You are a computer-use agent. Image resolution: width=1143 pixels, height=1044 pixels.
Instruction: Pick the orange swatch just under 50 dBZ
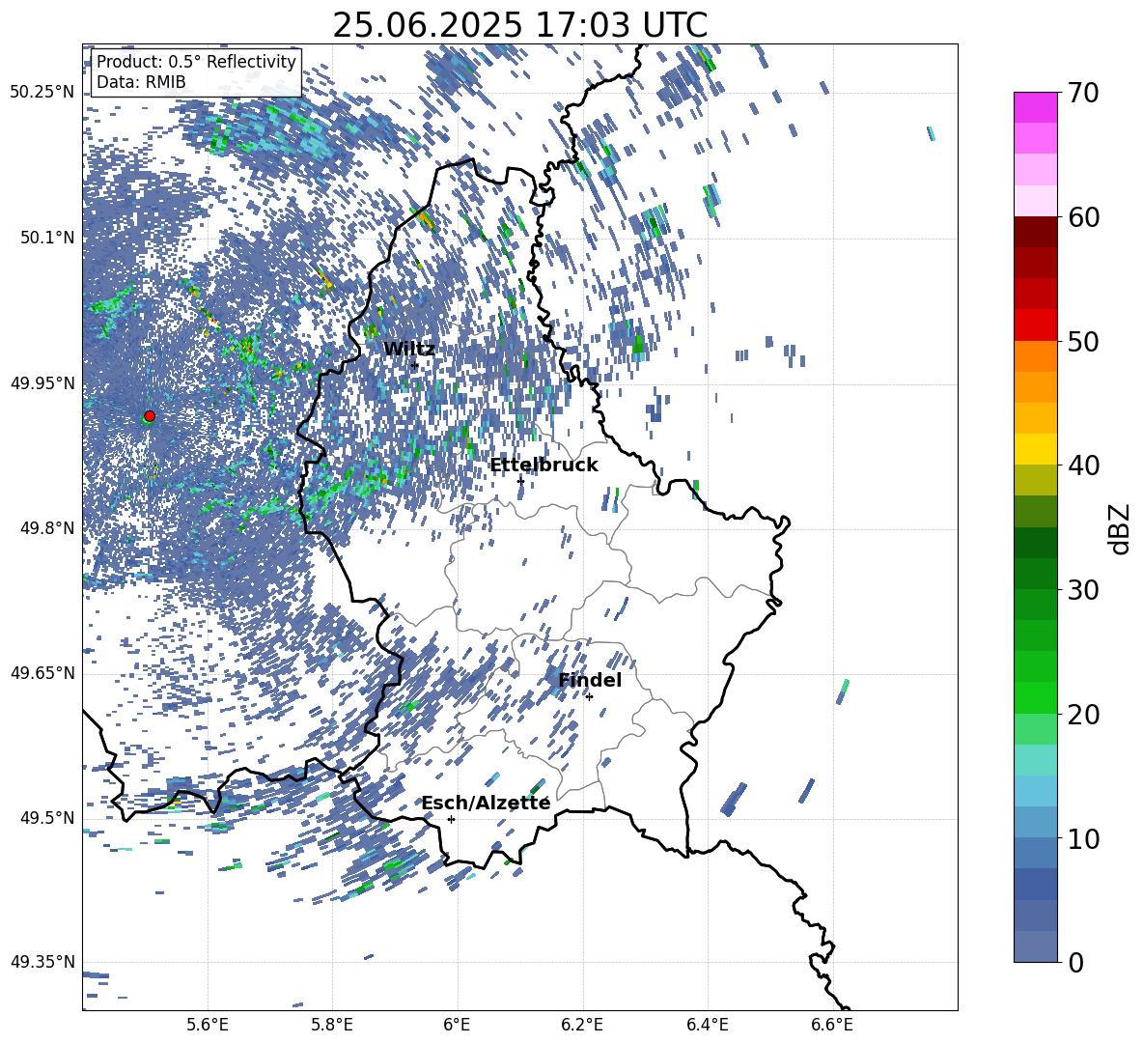coord(1035,356)
